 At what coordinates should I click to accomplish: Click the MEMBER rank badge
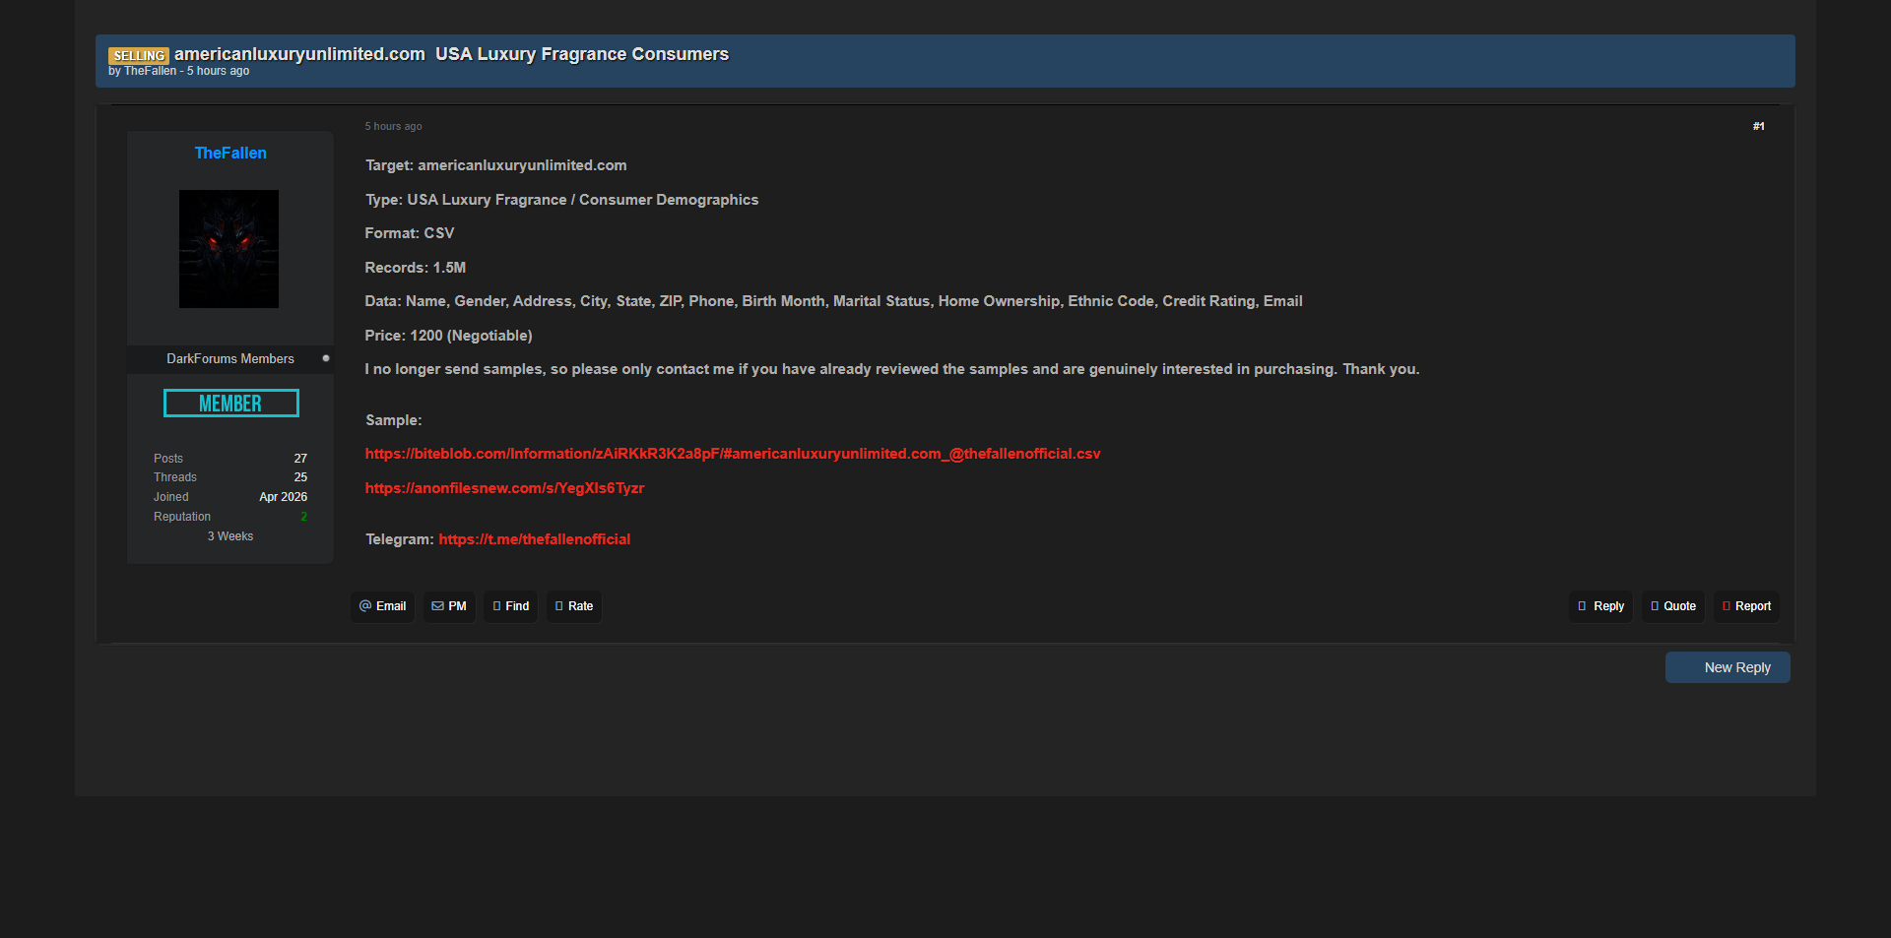point(230,404)
